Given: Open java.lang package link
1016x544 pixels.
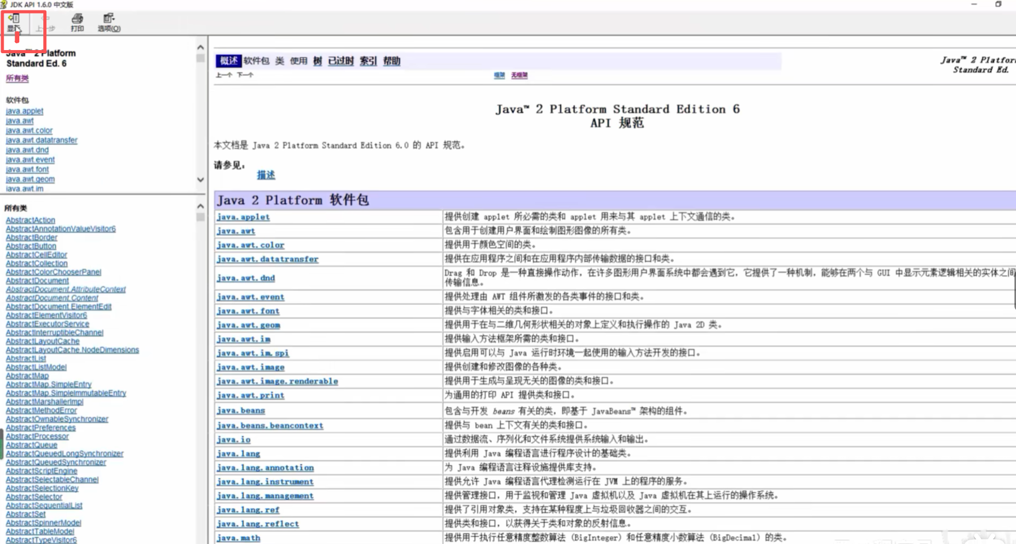Looking at the screenshot, I should point(239,454).
